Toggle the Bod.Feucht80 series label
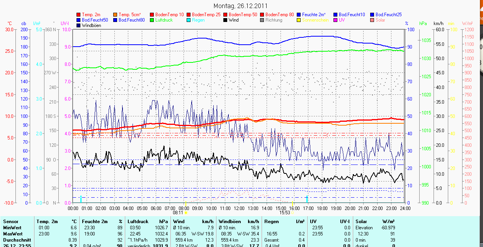The width and height of the screenshot is (483, 247). pos(131,20)
